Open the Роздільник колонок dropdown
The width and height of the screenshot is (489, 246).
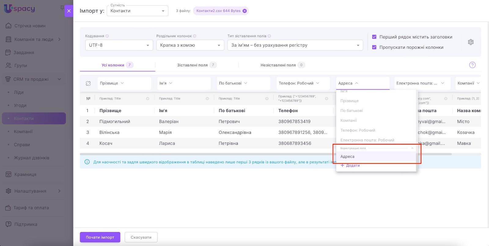(190, 45)
